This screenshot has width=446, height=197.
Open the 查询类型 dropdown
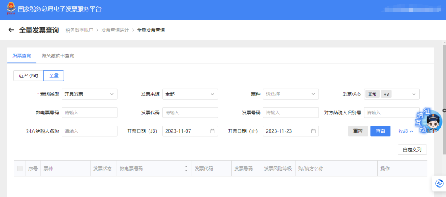click(x=89, y=94)
